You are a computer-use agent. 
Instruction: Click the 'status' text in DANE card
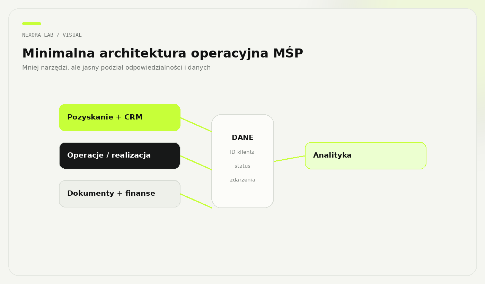pos(242,166)
